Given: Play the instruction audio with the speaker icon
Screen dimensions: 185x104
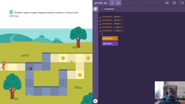Looking at the screenshot, I should tap(11, 12).
